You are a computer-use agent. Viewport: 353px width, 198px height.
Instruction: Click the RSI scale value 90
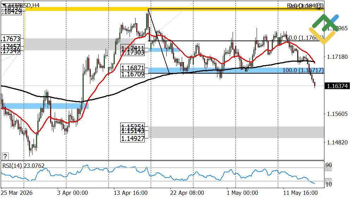(328, 165)
